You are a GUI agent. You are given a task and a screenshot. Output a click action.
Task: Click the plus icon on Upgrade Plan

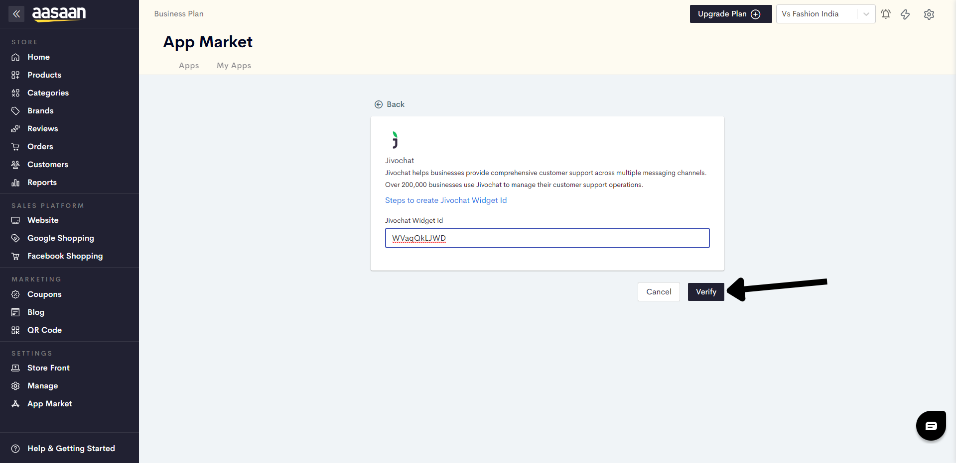tap(756, 14)
